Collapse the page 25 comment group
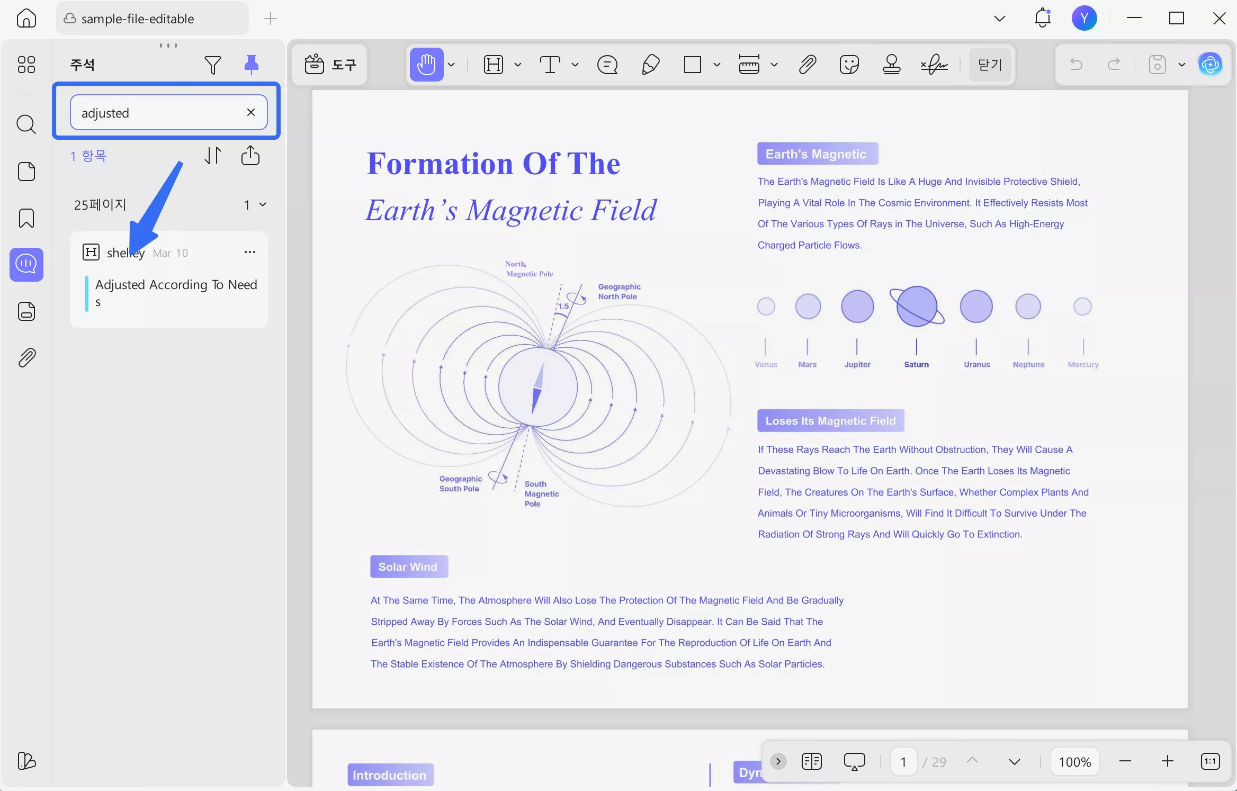 [x=263, y=204]
